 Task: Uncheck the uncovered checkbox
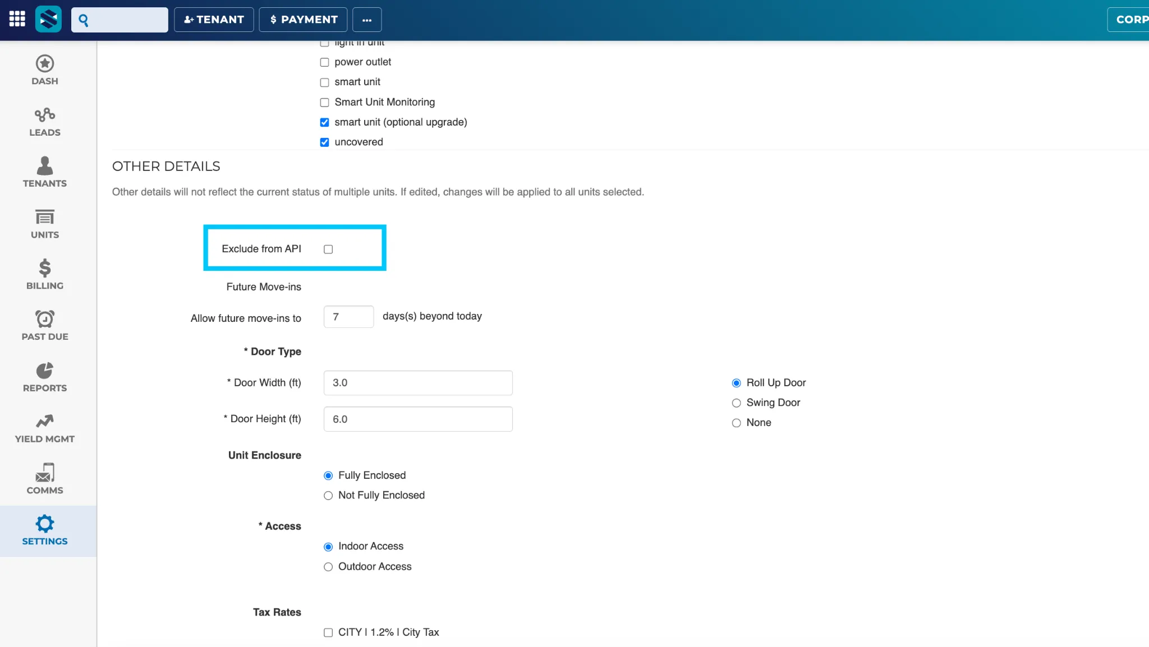click(x=324, y=142)
